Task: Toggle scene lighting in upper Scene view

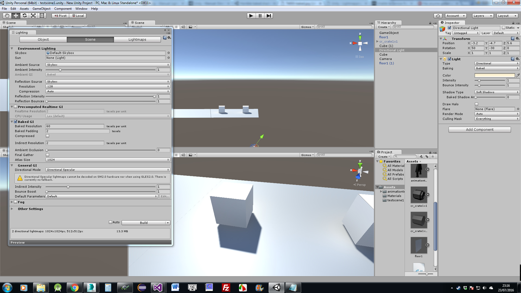Action: (176, 27)
